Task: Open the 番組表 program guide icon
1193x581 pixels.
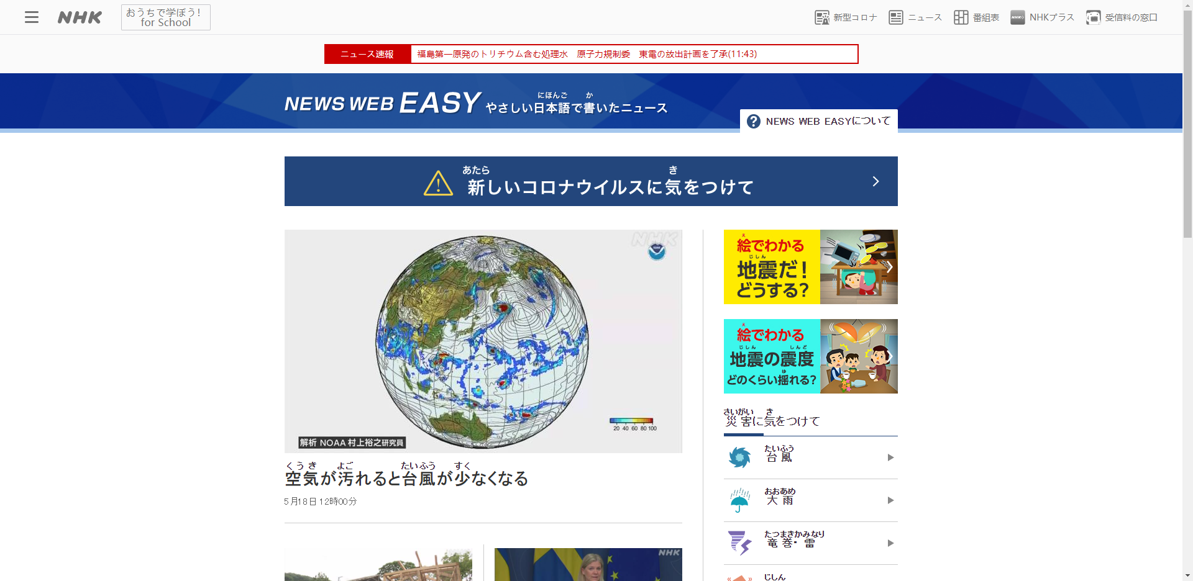Action: click(961, 17)
